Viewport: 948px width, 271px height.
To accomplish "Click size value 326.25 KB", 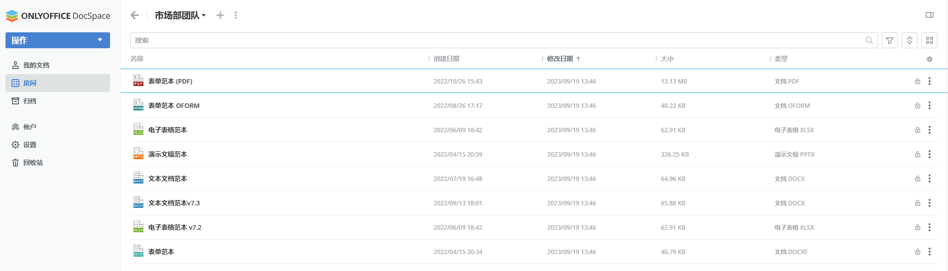I will pos(675,154).
